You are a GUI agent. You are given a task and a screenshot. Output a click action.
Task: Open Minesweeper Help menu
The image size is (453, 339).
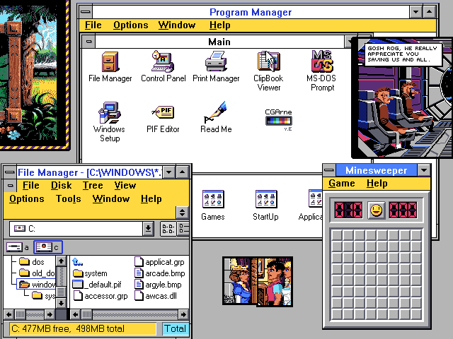click(x=377, y=184)
